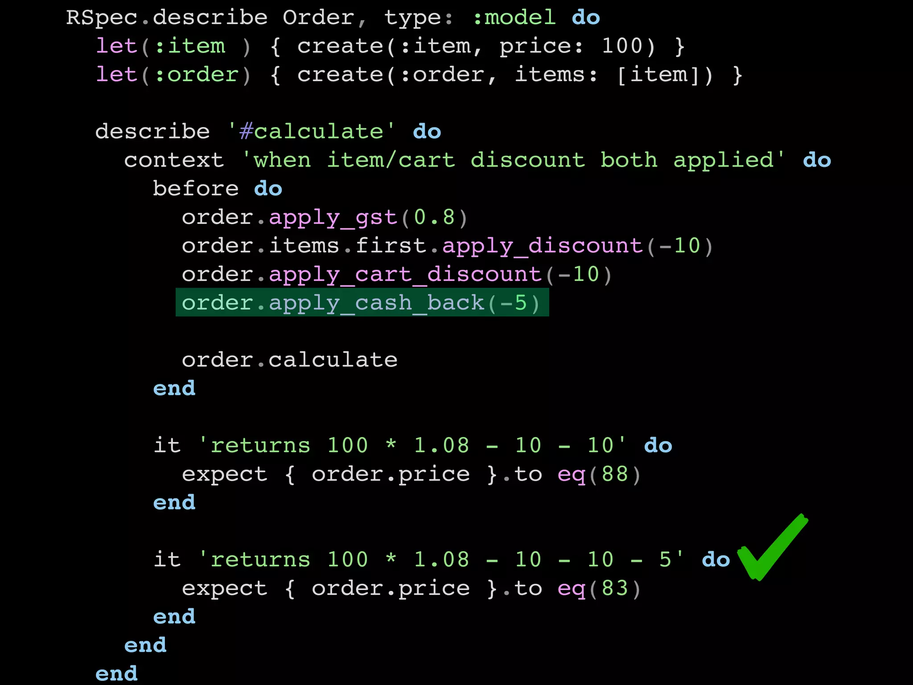Click the 'let(:order)' declaration

[x=174, y=74]
